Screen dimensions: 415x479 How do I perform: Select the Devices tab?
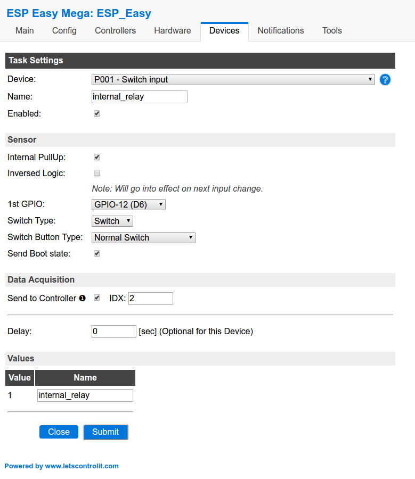click(224, 30)
